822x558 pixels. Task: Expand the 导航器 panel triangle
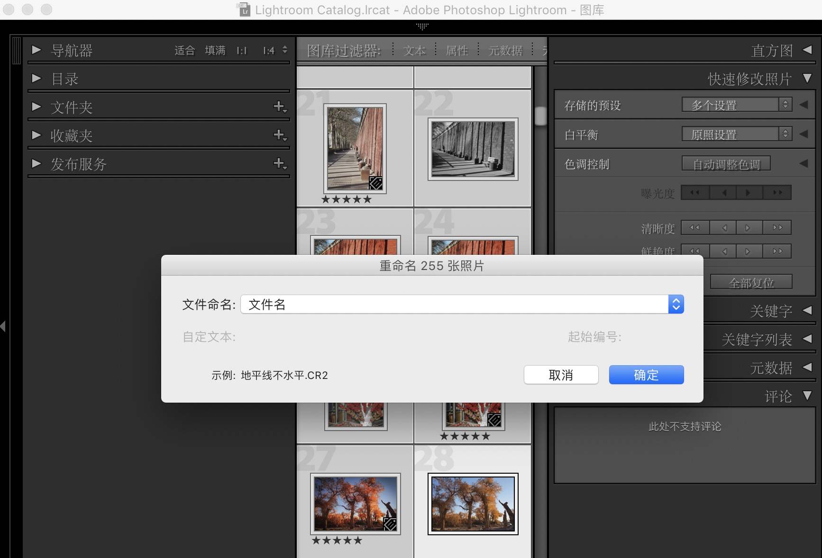(x=37, y=50)
